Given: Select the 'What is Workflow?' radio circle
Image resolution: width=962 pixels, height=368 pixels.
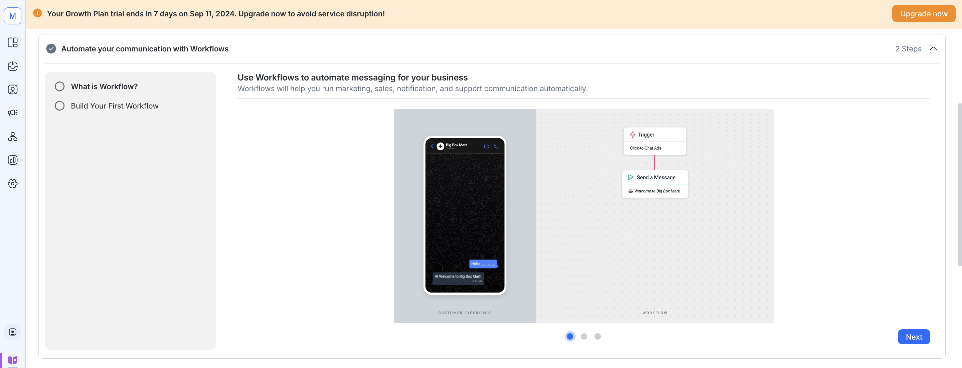Looking at the screenshot, I should point(60,86).
